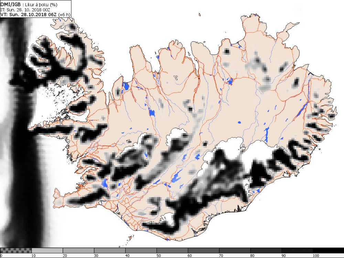Pick the legend swatch between 40 and 50
Image resolution: width=344 pixels, height=258 pixels.
pyautogui.click(x=141, y=250)
